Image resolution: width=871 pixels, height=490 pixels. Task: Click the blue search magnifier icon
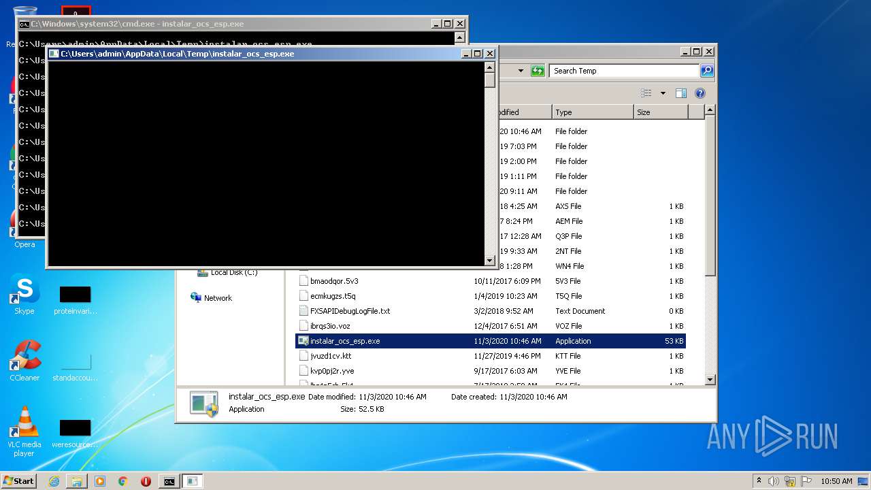pos(707,71)
